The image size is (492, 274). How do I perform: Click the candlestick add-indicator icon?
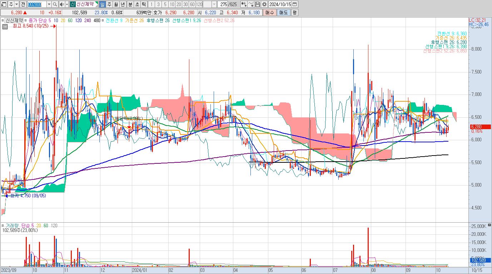pos(244,4)
